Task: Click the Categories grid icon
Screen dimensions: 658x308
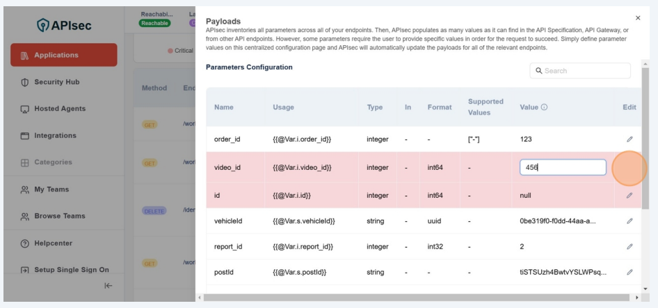Action: click(x=25, y=162)
